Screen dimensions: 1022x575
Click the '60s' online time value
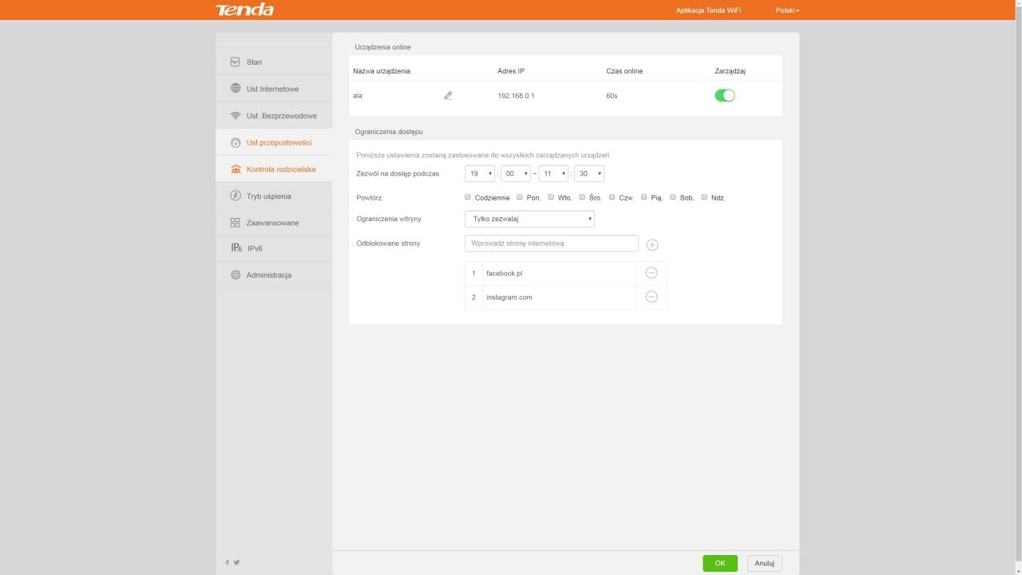[x=612, y=96]
